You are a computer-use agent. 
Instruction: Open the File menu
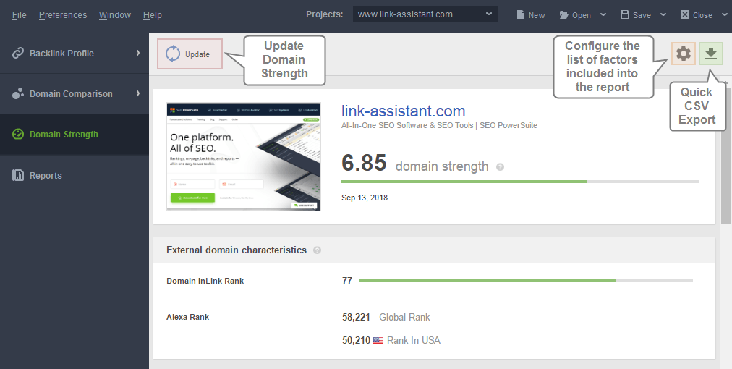click(x=19, y=15)
